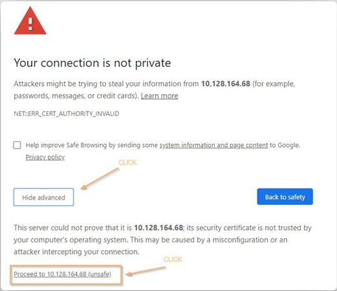This screenshot has height=291, width=337.
Task: Collapse details with Hide advanced button
Action: click(x=43, y=197)
